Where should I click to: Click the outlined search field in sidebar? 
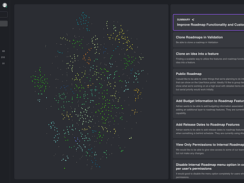4,15
